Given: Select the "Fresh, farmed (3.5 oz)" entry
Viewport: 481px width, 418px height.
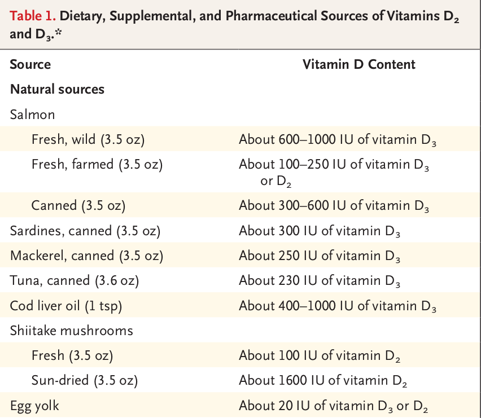Looking at the screenshot, I should pos(97,165).
